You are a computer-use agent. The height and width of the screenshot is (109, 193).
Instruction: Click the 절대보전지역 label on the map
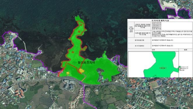[x=86, y=63]
